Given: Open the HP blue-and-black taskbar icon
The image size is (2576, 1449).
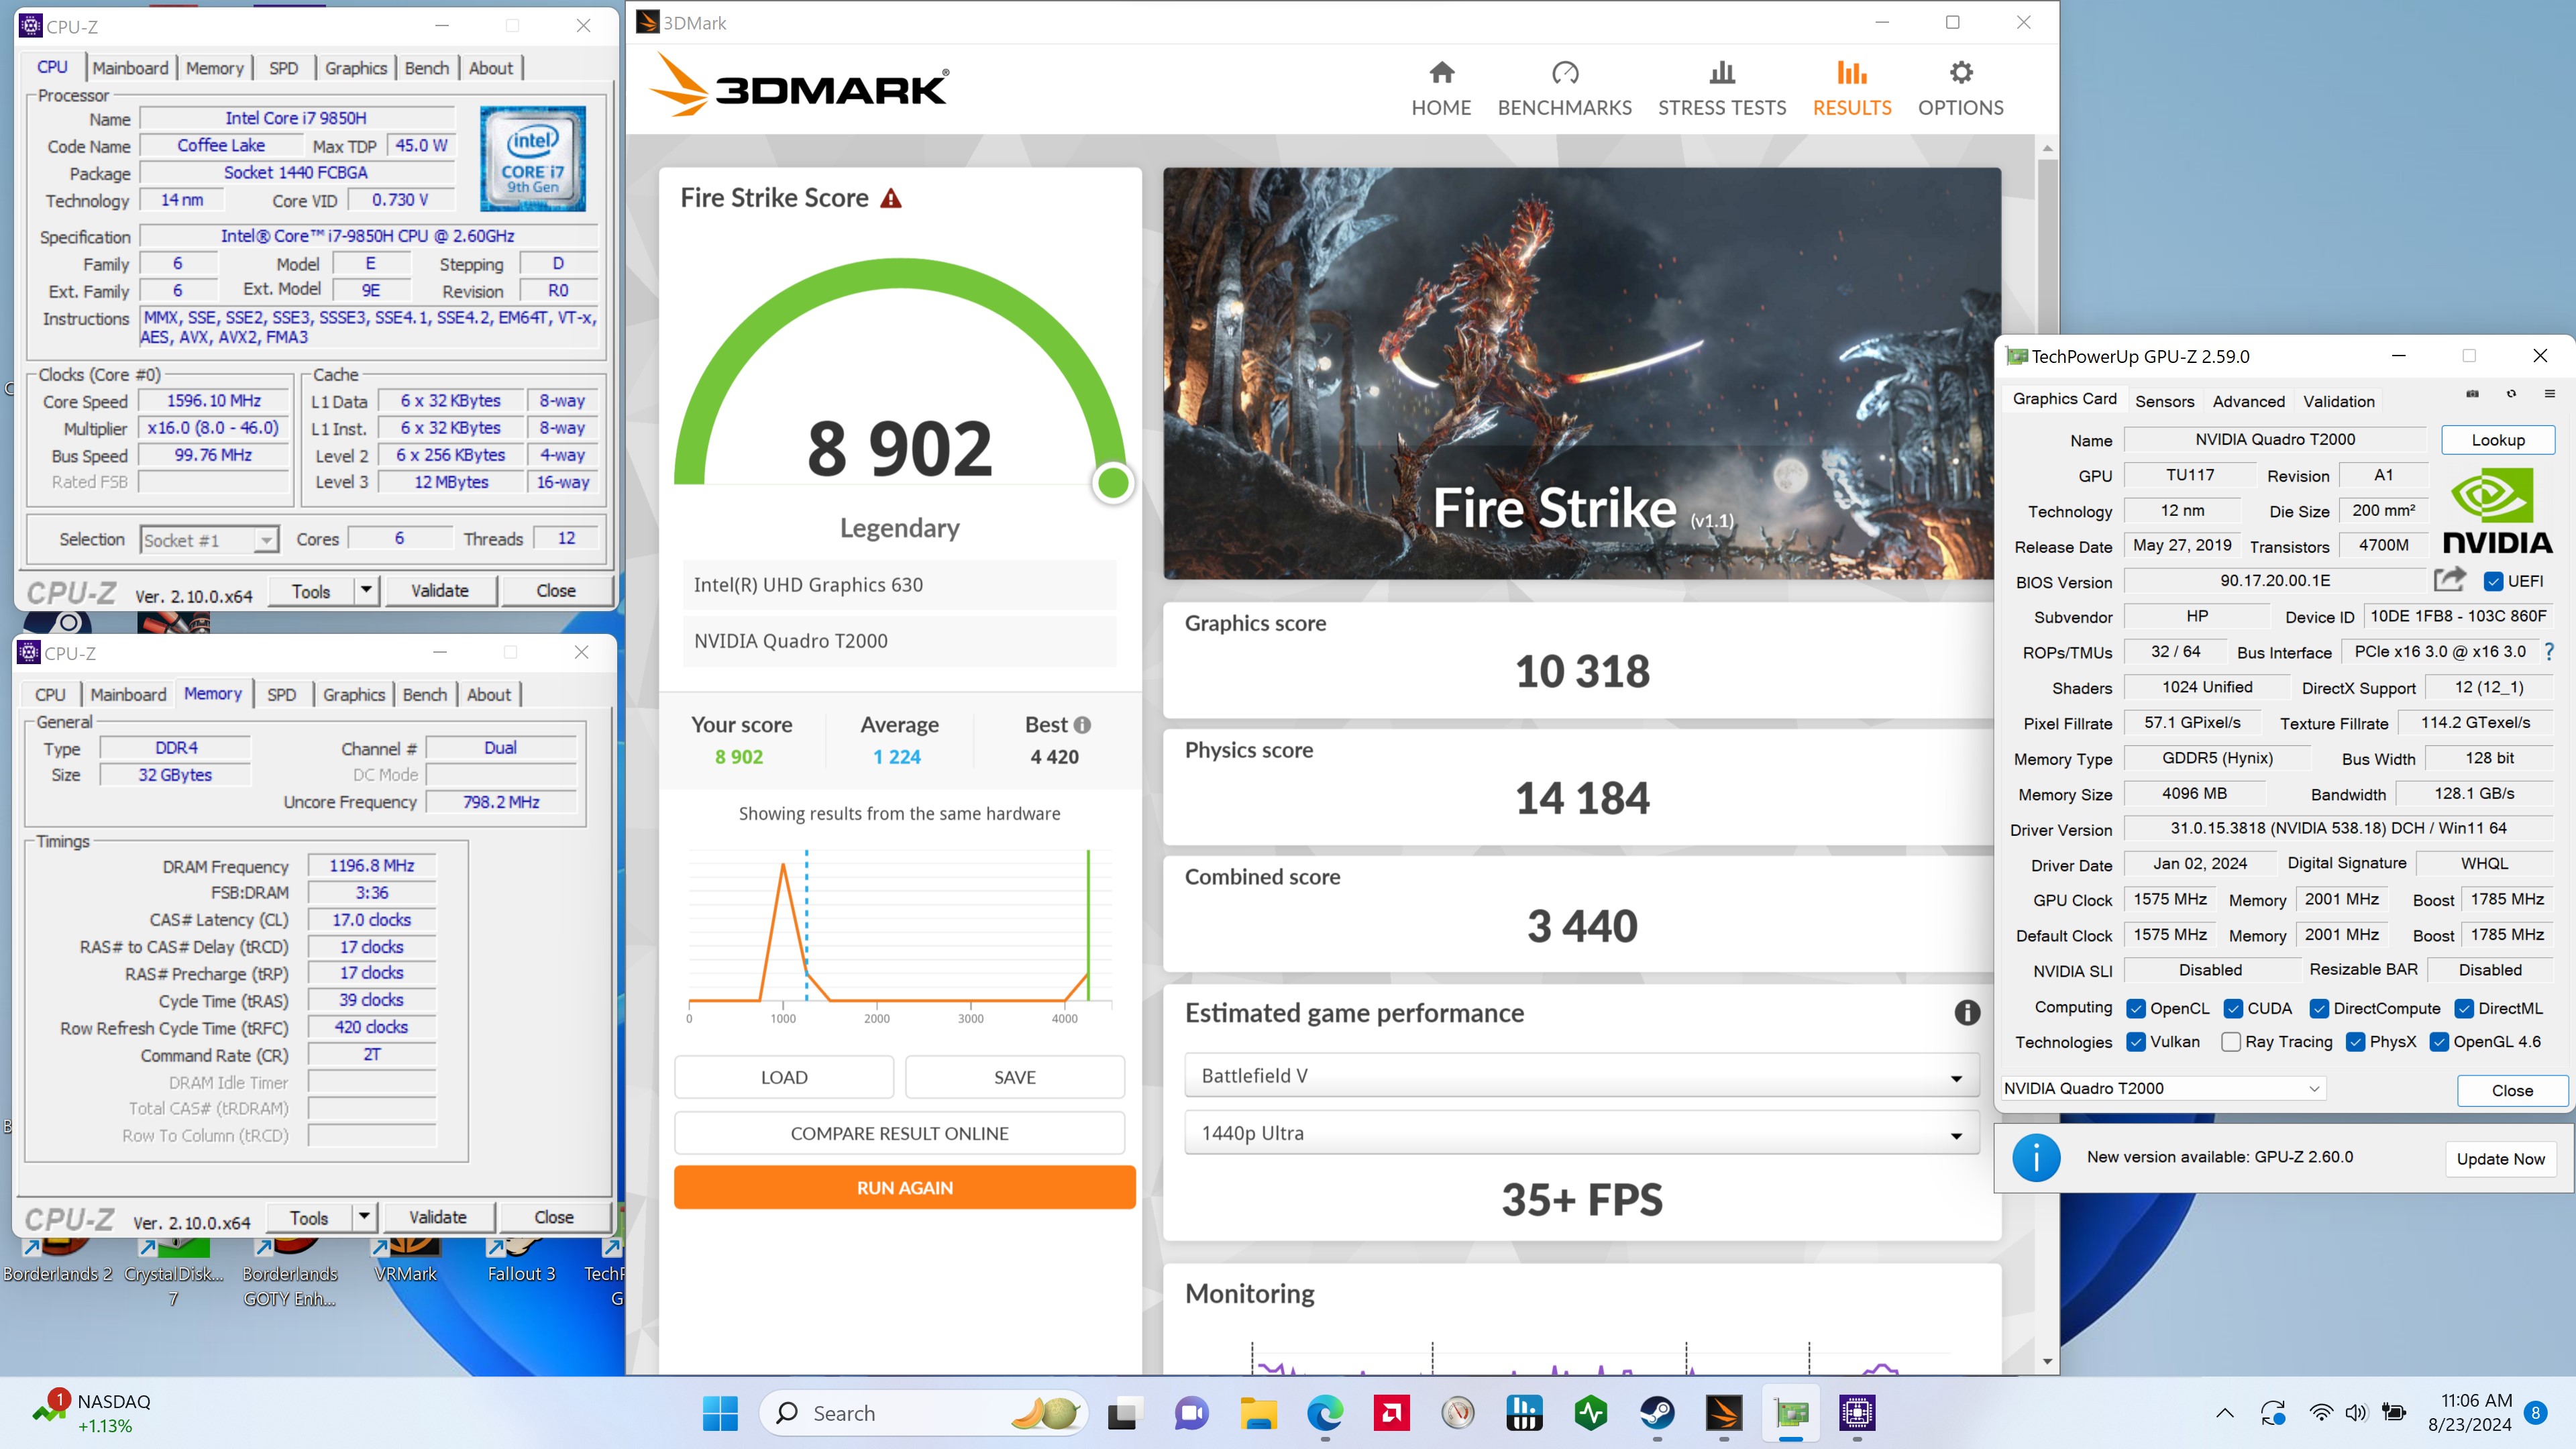Looking at the screenshot, I should 1524,1413.
